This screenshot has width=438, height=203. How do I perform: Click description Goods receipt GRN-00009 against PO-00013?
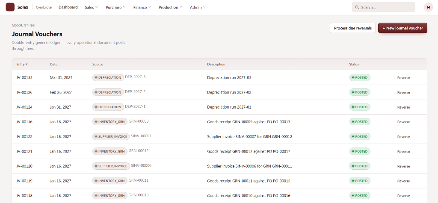coord(249,122)
